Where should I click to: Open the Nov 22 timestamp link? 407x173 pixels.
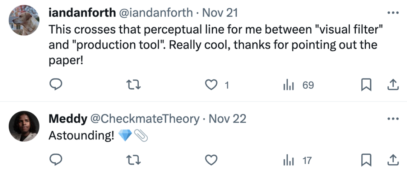pyautogui.click(x=227, y=119)
